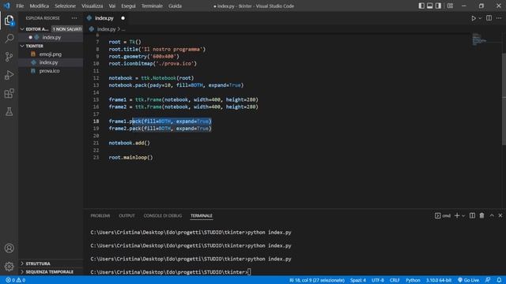The image size is (506, 284).
Task: Select language mode Python in status bar
Action: click(413, 280)
